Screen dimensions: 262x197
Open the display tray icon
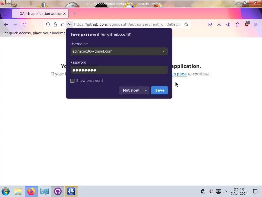[218, 191]
